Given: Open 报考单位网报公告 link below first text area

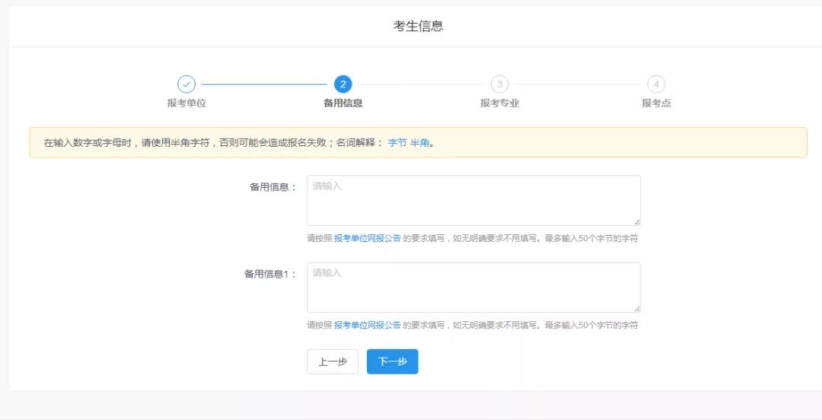Looking at the screenshot, I should tap(367, 238).
